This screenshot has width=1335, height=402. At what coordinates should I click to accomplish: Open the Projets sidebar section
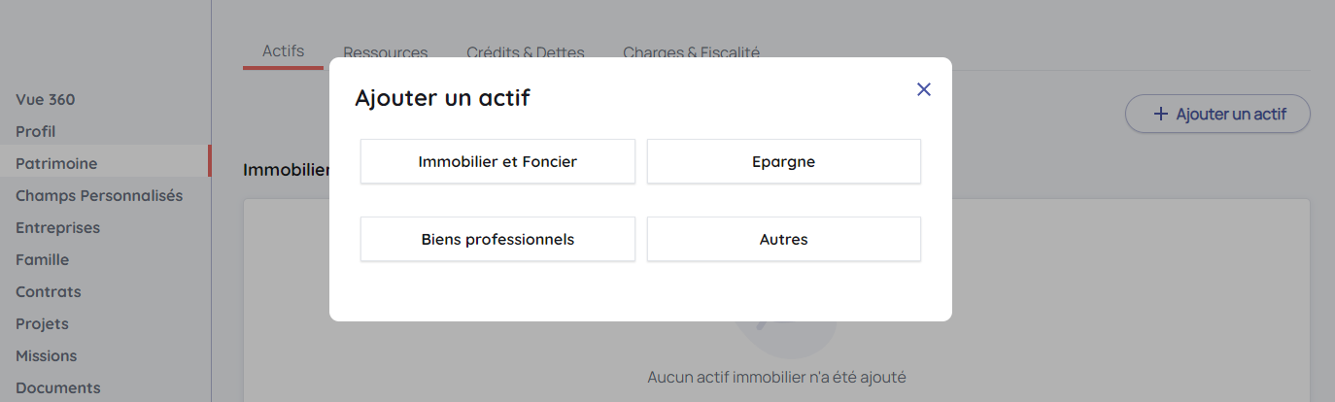pyautogui.click(x=42, y=323)
